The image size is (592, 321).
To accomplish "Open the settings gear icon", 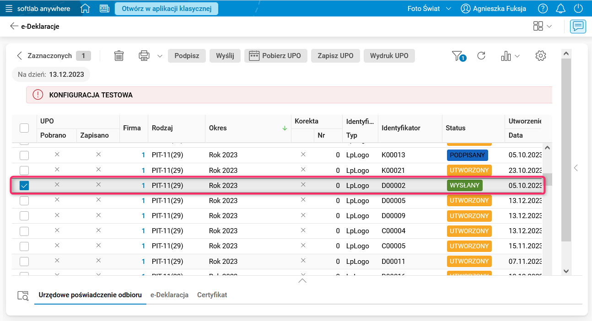I will 541,56.
